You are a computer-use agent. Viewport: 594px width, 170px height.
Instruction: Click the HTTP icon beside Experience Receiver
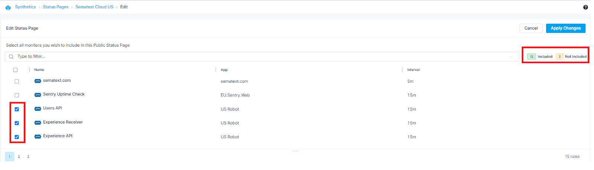pyautogui.click(x=37, y=123)
